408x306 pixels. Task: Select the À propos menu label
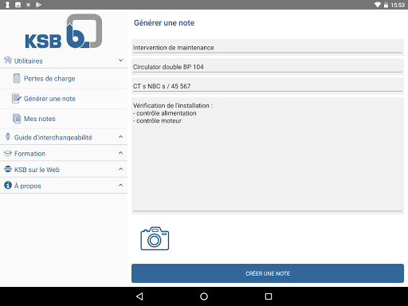(28, 186)
